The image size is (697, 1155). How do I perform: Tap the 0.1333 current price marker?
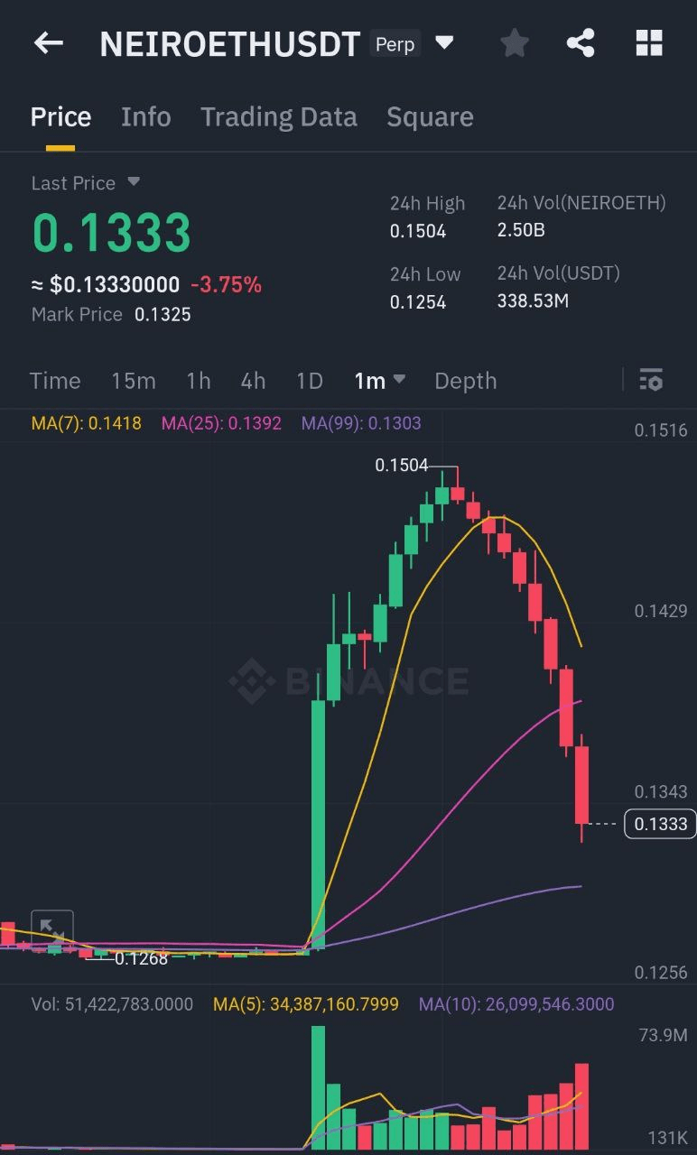(660, 824)
